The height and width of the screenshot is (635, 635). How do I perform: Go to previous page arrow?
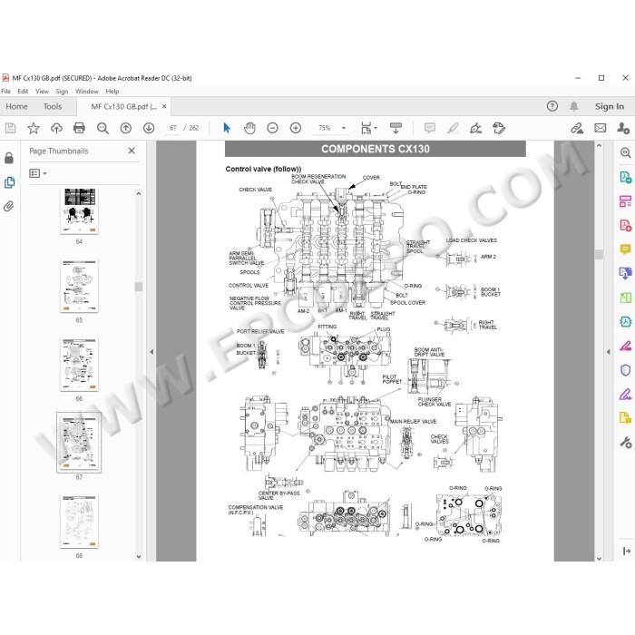pos(126,129)
